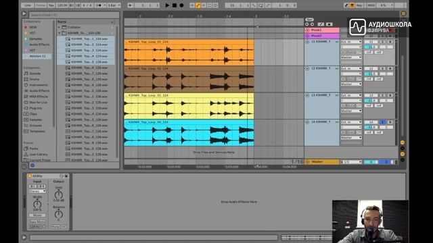Click the Set locator button

[309, 20]
